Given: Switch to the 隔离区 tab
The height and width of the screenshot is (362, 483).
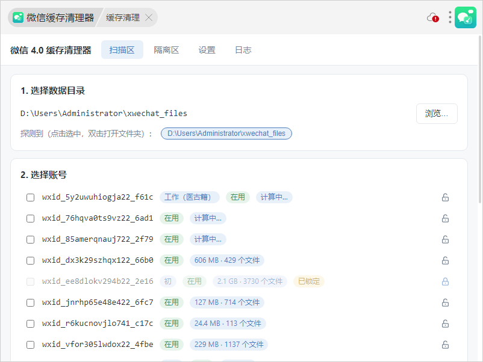Looking at the screenshot, I should coord(166,50).
